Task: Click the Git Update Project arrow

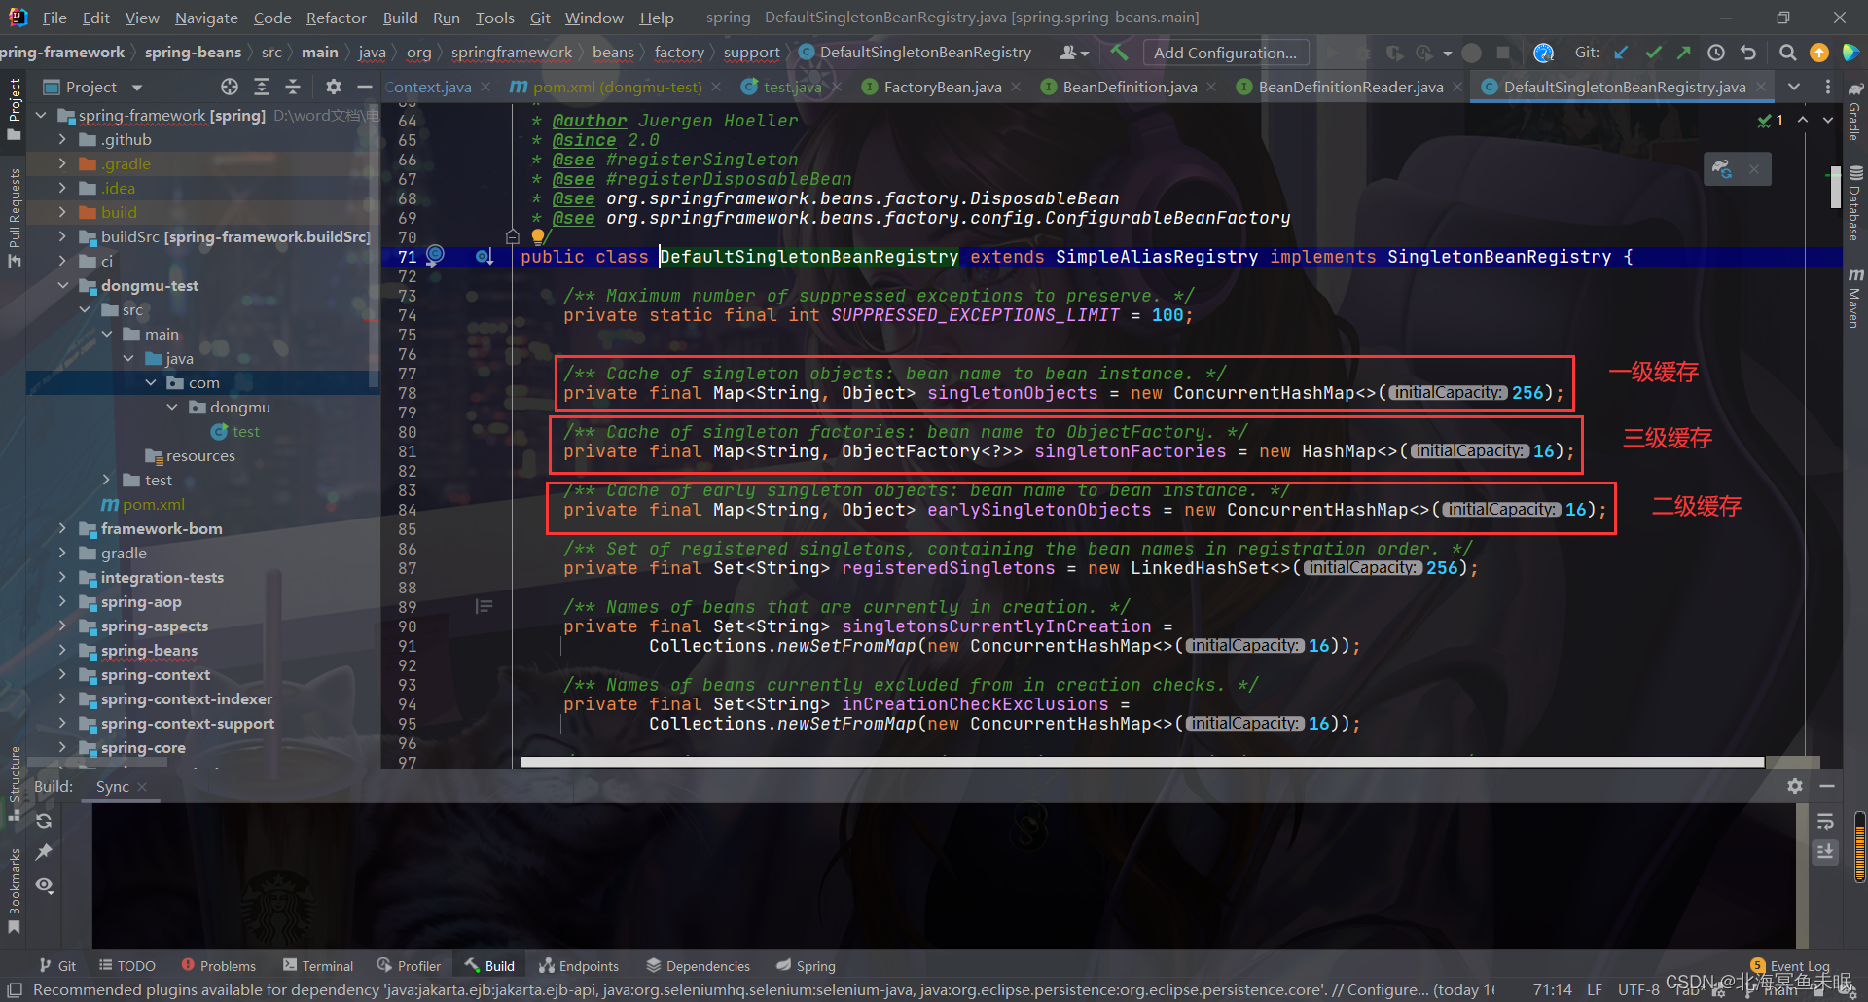Action: 1621,53
